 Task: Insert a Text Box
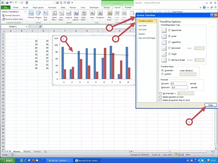[45, 14]
